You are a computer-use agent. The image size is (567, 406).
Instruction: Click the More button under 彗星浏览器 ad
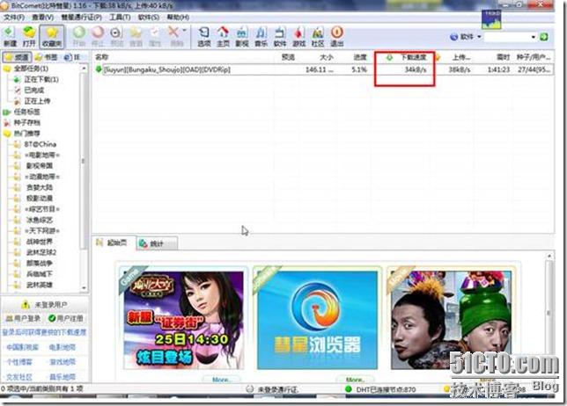coord(355,380)
